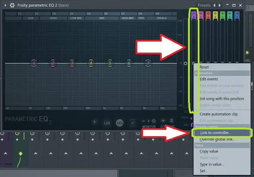Viewport: 254px width, 177px height.
Task: Toggle the checkmark view band tokens button
Action: pos(133,123)
